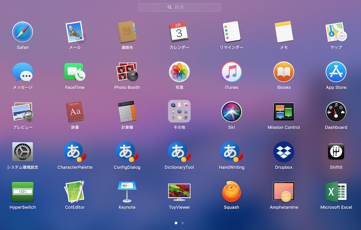Open ConfigDialog

(x=127, y=152)
